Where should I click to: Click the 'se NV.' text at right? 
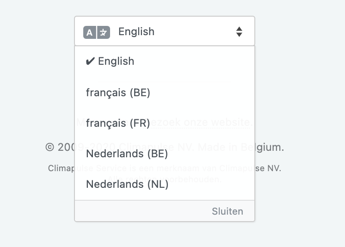pyautogui.click(x=268, y=168)
